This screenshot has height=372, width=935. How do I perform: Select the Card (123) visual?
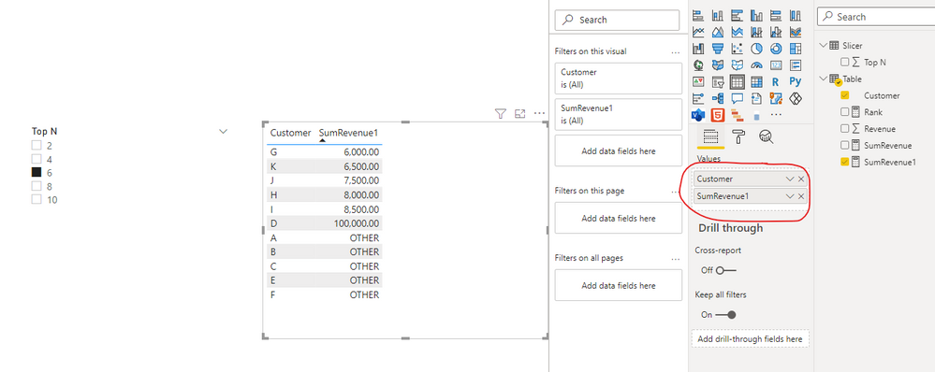[x=776, y=65]
